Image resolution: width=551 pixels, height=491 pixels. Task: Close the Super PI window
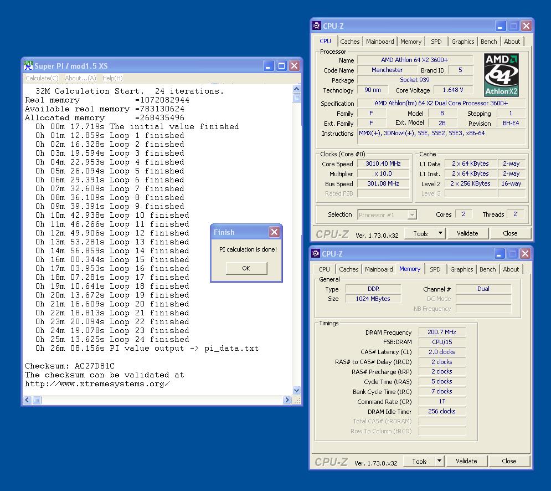(295, 66)
